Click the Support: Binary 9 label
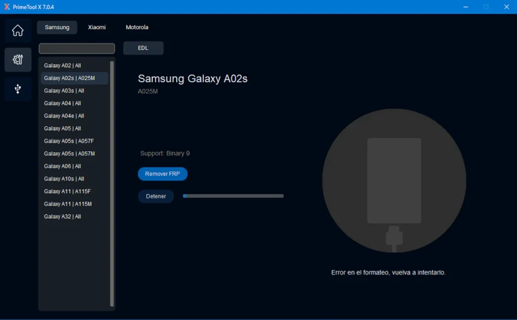The width and height of the screenshot is (517, 320). [165, 153]
